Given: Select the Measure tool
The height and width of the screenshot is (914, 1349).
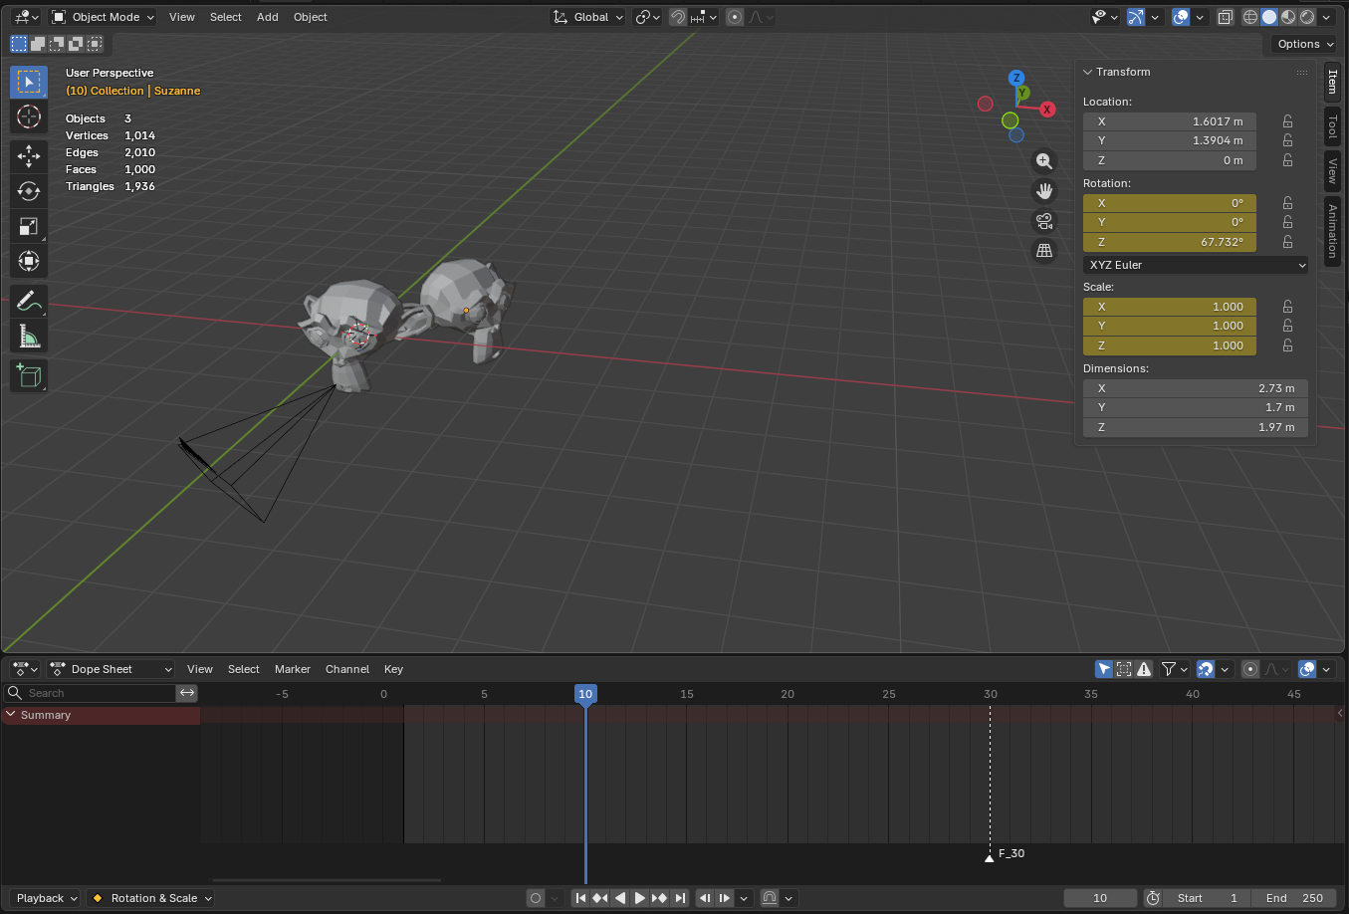Looking at the screenshot, I should 29,336.
